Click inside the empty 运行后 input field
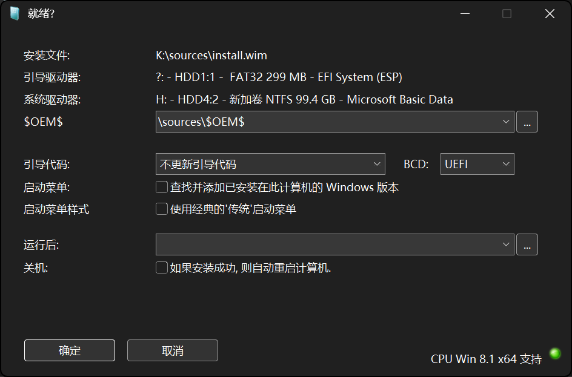 (x=327, y=244)
